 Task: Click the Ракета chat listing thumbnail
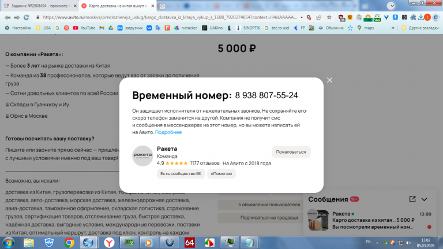coord(318,220)
